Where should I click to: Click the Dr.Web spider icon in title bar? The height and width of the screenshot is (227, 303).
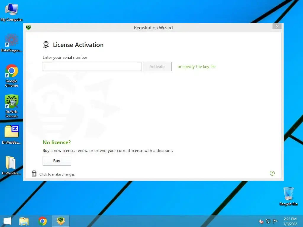pos(28,27)
